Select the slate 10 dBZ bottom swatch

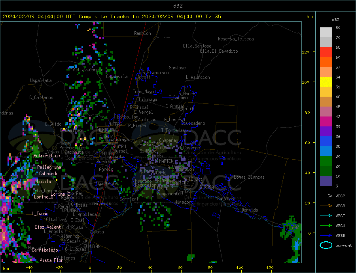click(326, 181)
